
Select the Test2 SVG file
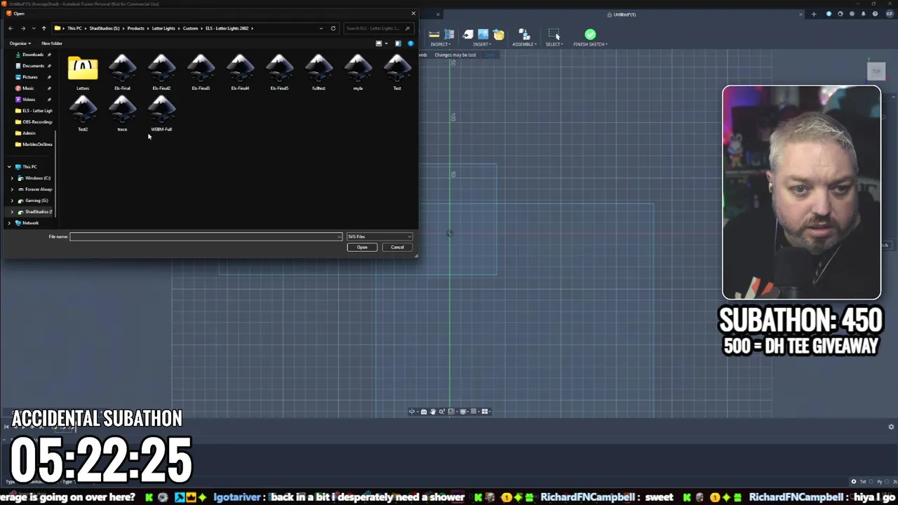pos(83,114)
